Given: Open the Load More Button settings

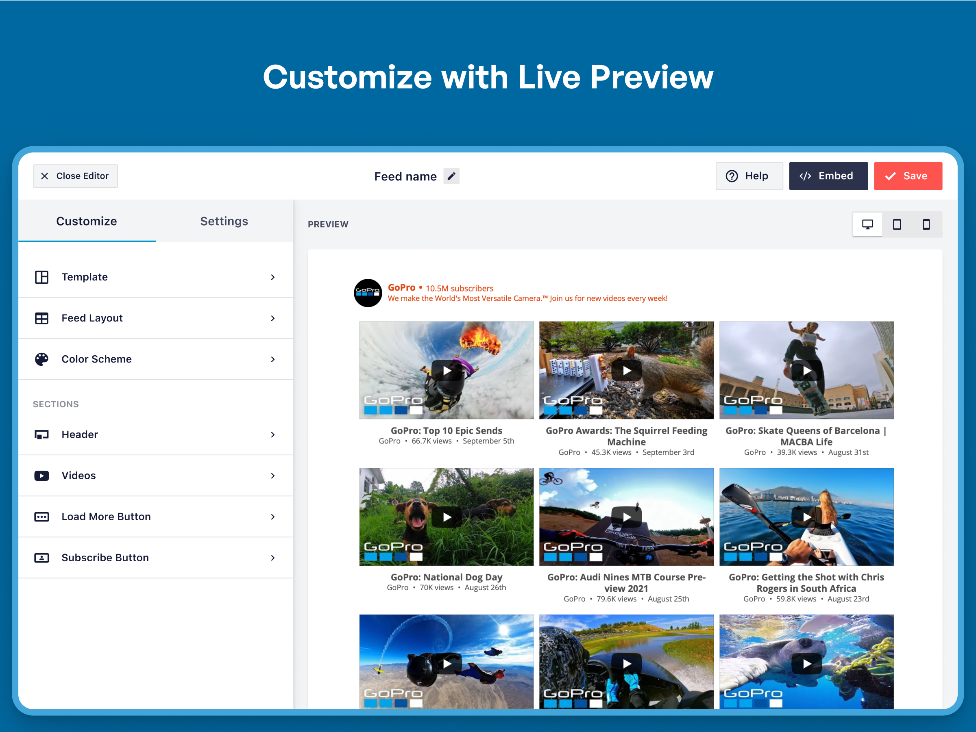Looking at the screenshot, I should [x=156, y=516].
